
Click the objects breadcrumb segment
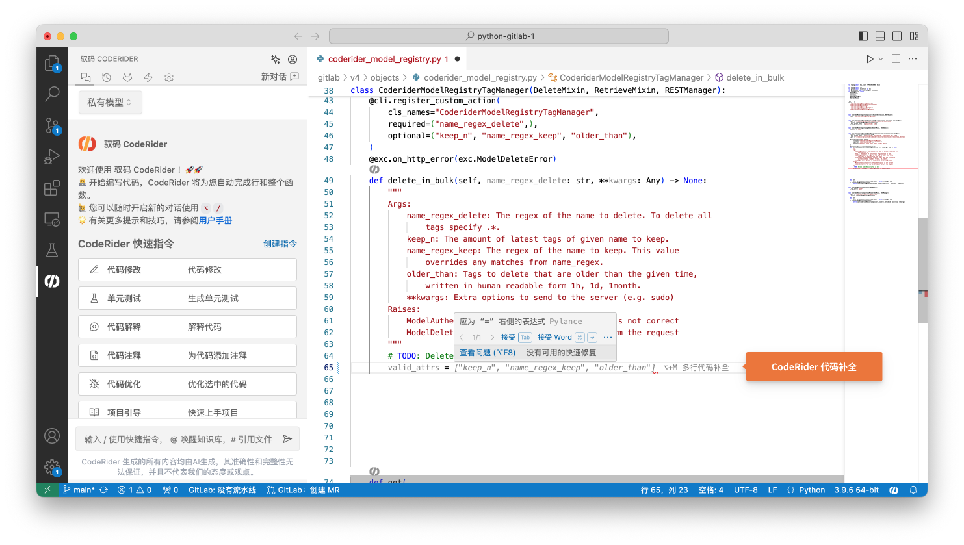[385, 77]
